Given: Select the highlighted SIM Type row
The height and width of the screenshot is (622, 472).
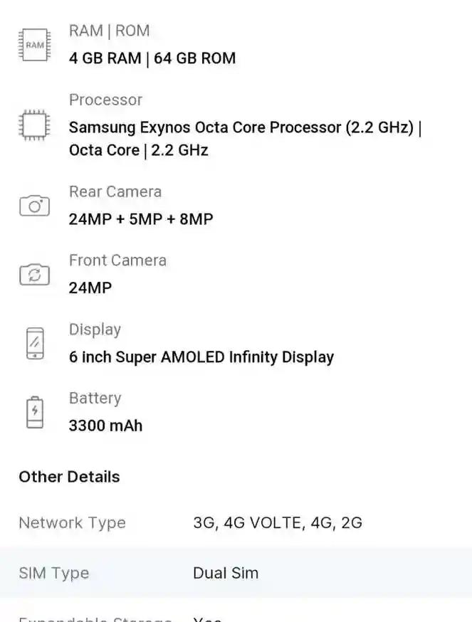Looking at the screenshot, I should click(236, 573).
